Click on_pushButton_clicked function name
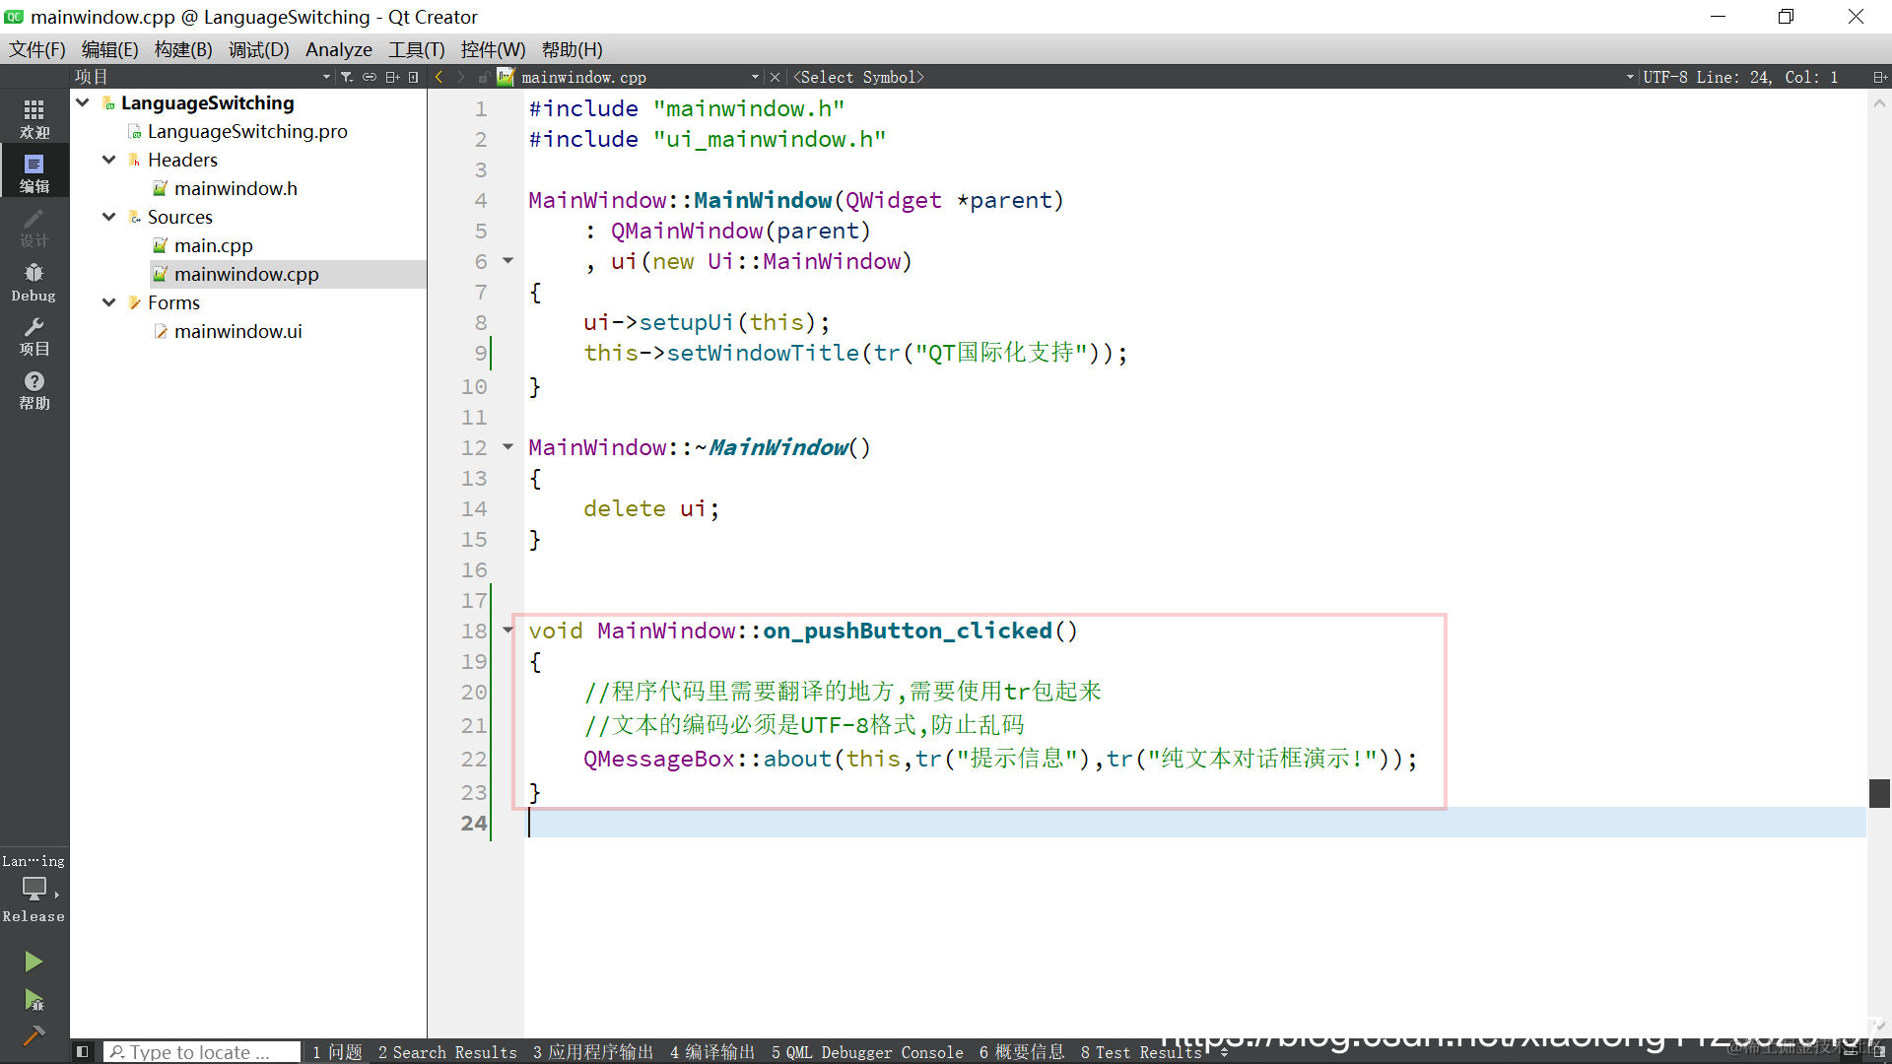Screen dimensions: 1892x1064 pyautogui.click(x=908, y=631)
